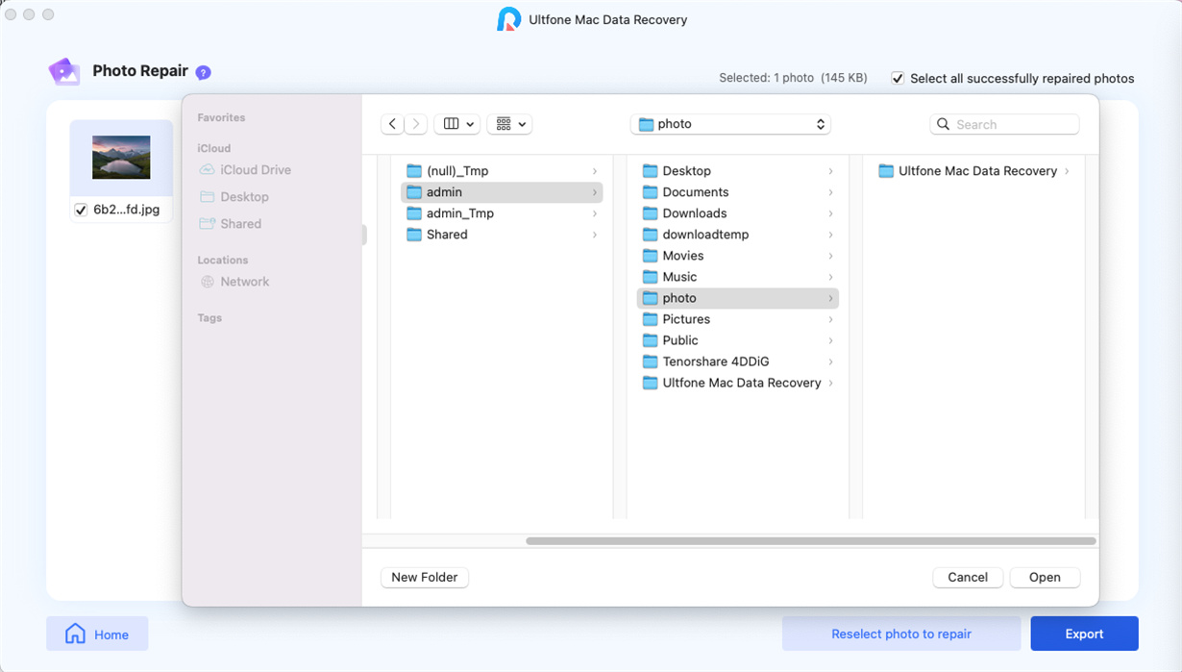Click the Network globe icon
Image resolution: width=1182 pixels, height=672 pixels.
[x=207, y=282]
